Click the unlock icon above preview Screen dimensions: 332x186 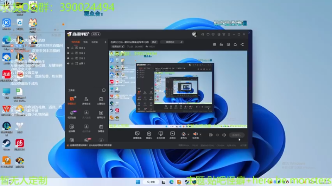pos(221,45)
